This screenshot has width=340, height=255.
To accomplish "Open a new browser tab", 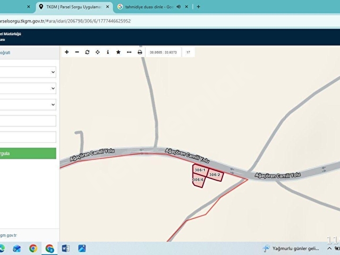I will point(198,7).
